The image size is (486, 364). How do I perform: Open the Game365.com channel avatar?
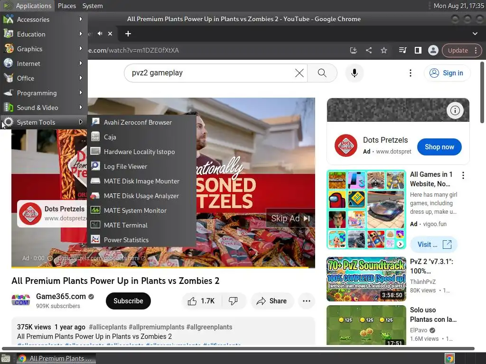[21, 300]
